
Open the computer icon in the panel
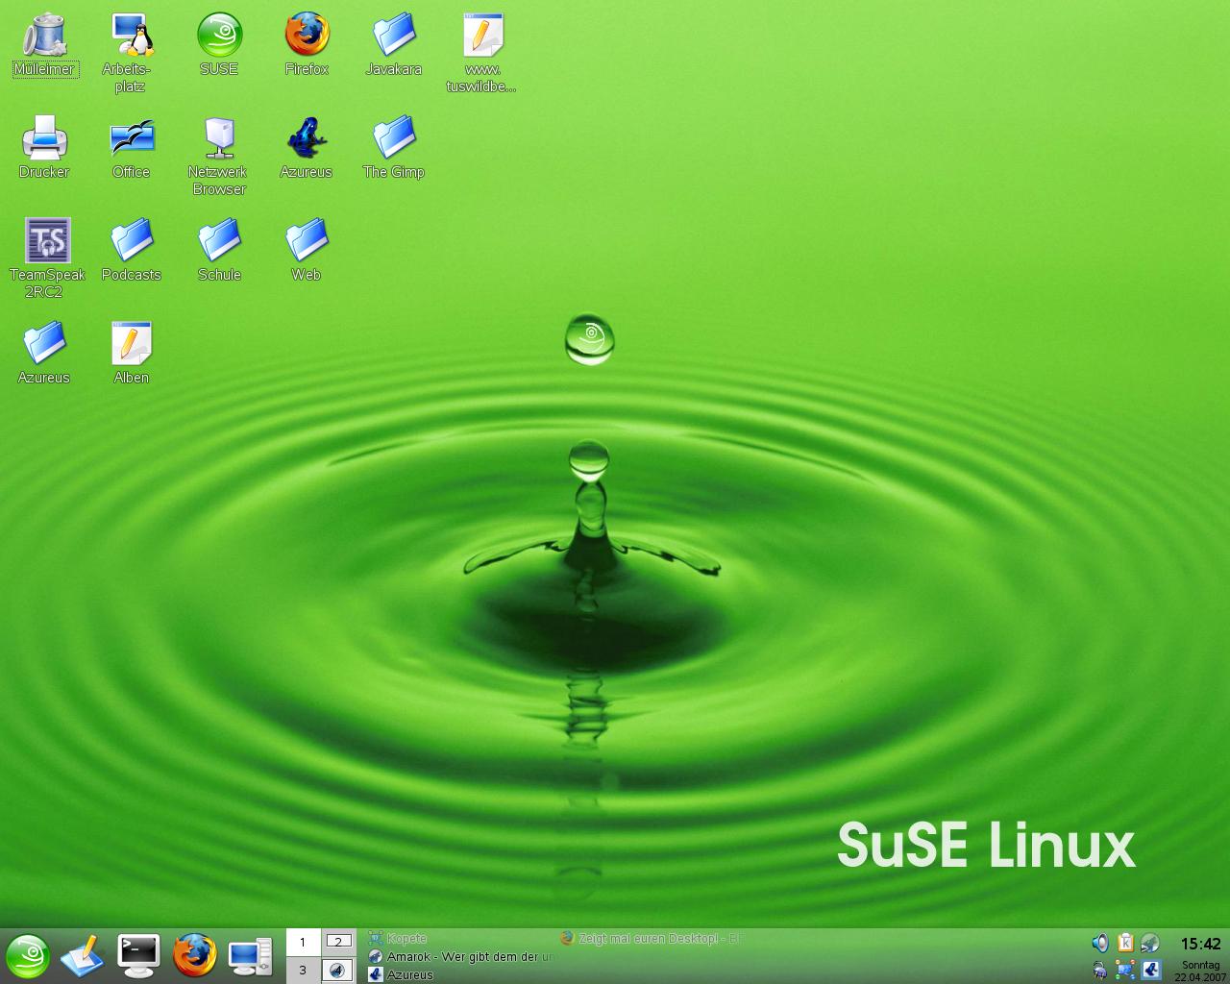pyautogui.click(x=250, y=957)
